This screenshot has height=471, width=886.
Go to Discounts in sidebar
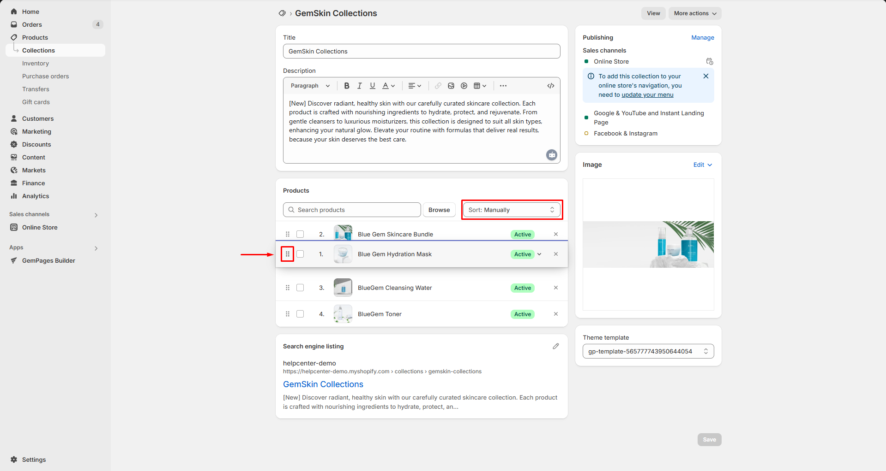pyautogui.click(x=36, y=144)
